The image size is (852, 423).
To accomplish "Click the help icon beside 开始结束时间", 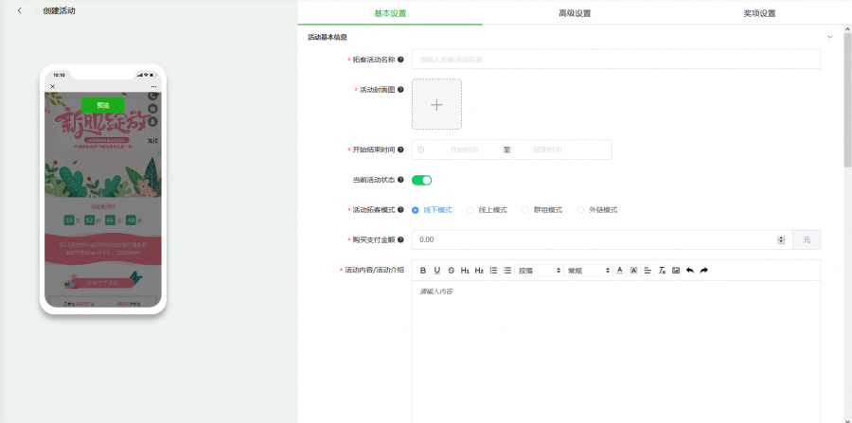I will click(x=400, y=150).
